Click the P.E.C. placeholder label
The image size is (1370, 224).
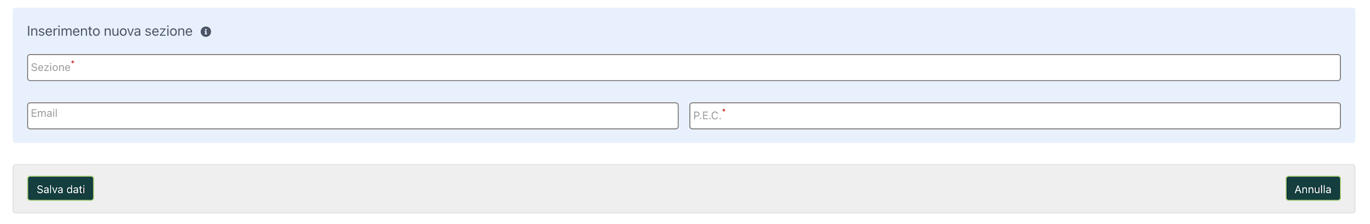click(707, 115)
